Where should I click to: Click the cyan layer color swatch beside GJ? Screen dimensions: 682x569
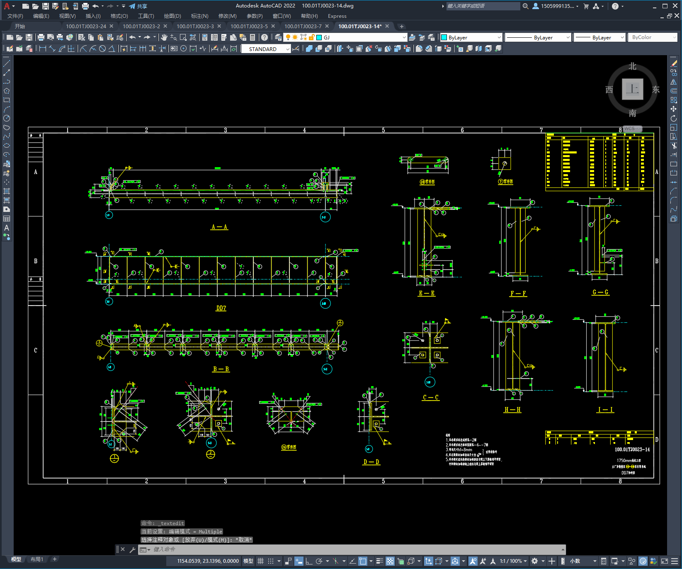point(319,37)
